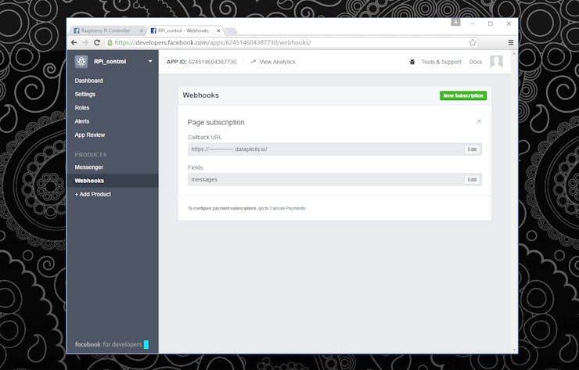Follow the Canvas Payments link
The width and height of the screenshot is (579, 370).
(x=287, y=208)
